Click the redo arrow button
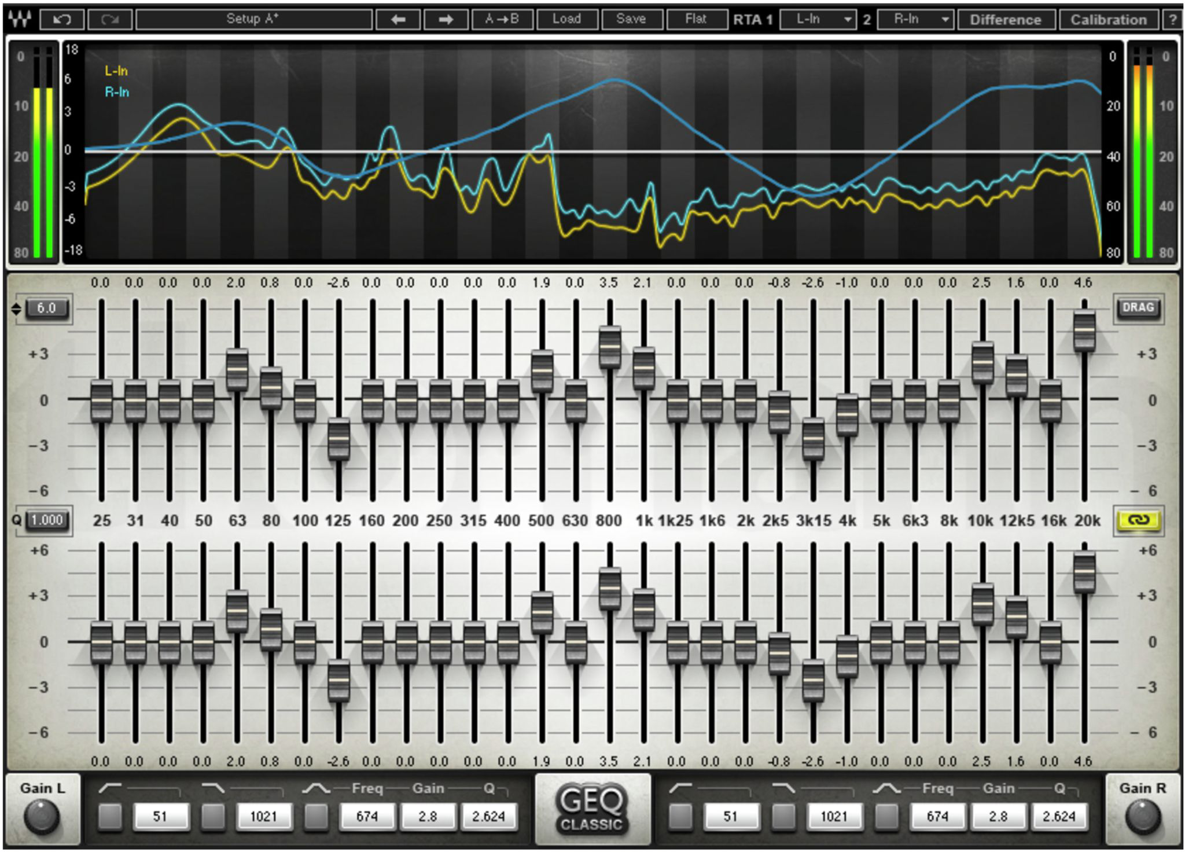The width and height of the screenshot is (1185, 852). 109,20
